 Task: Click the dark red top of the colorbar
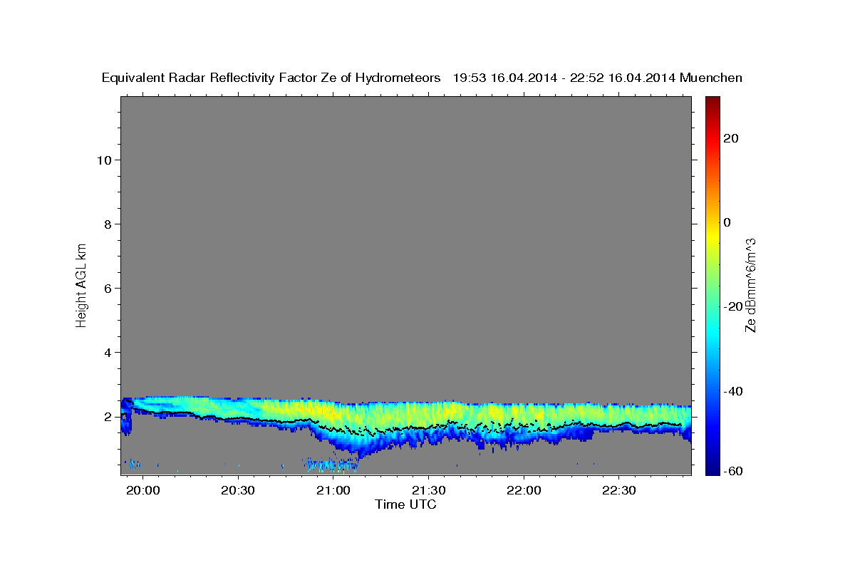pyautogui.click(x=712, y=101)
